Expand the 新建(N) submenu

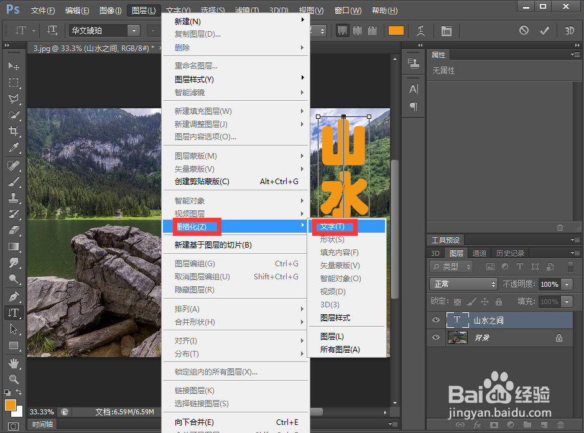[x=236, y=21]
